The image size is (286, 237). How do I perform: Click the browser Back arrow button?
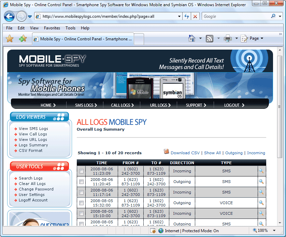tap(9, 16)
